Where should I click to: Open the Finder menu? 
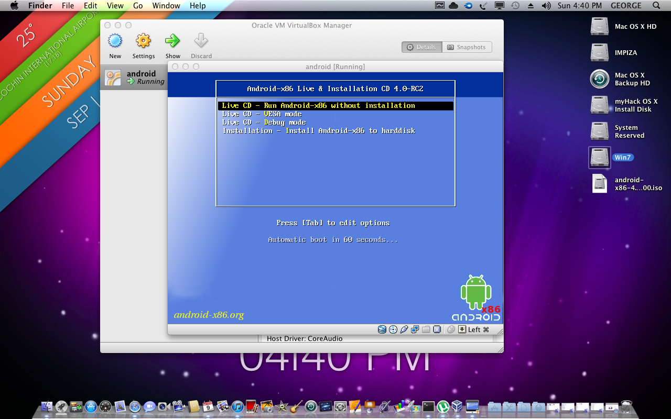40,6
